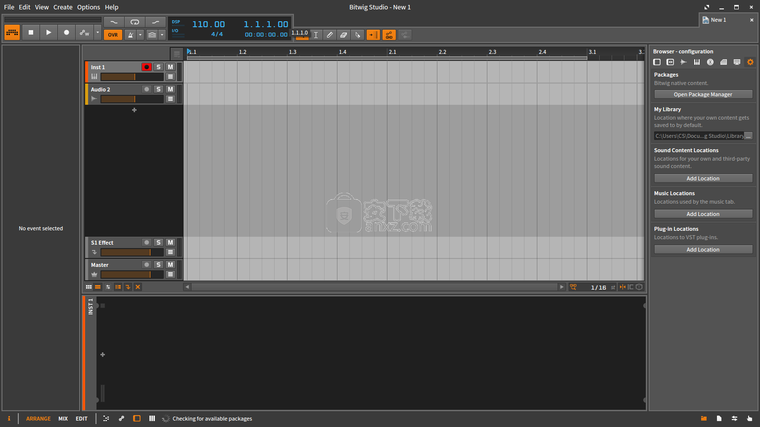Switch to the New 1 project tab
This screenshot has height=427, width=760.
coord(718,20)
